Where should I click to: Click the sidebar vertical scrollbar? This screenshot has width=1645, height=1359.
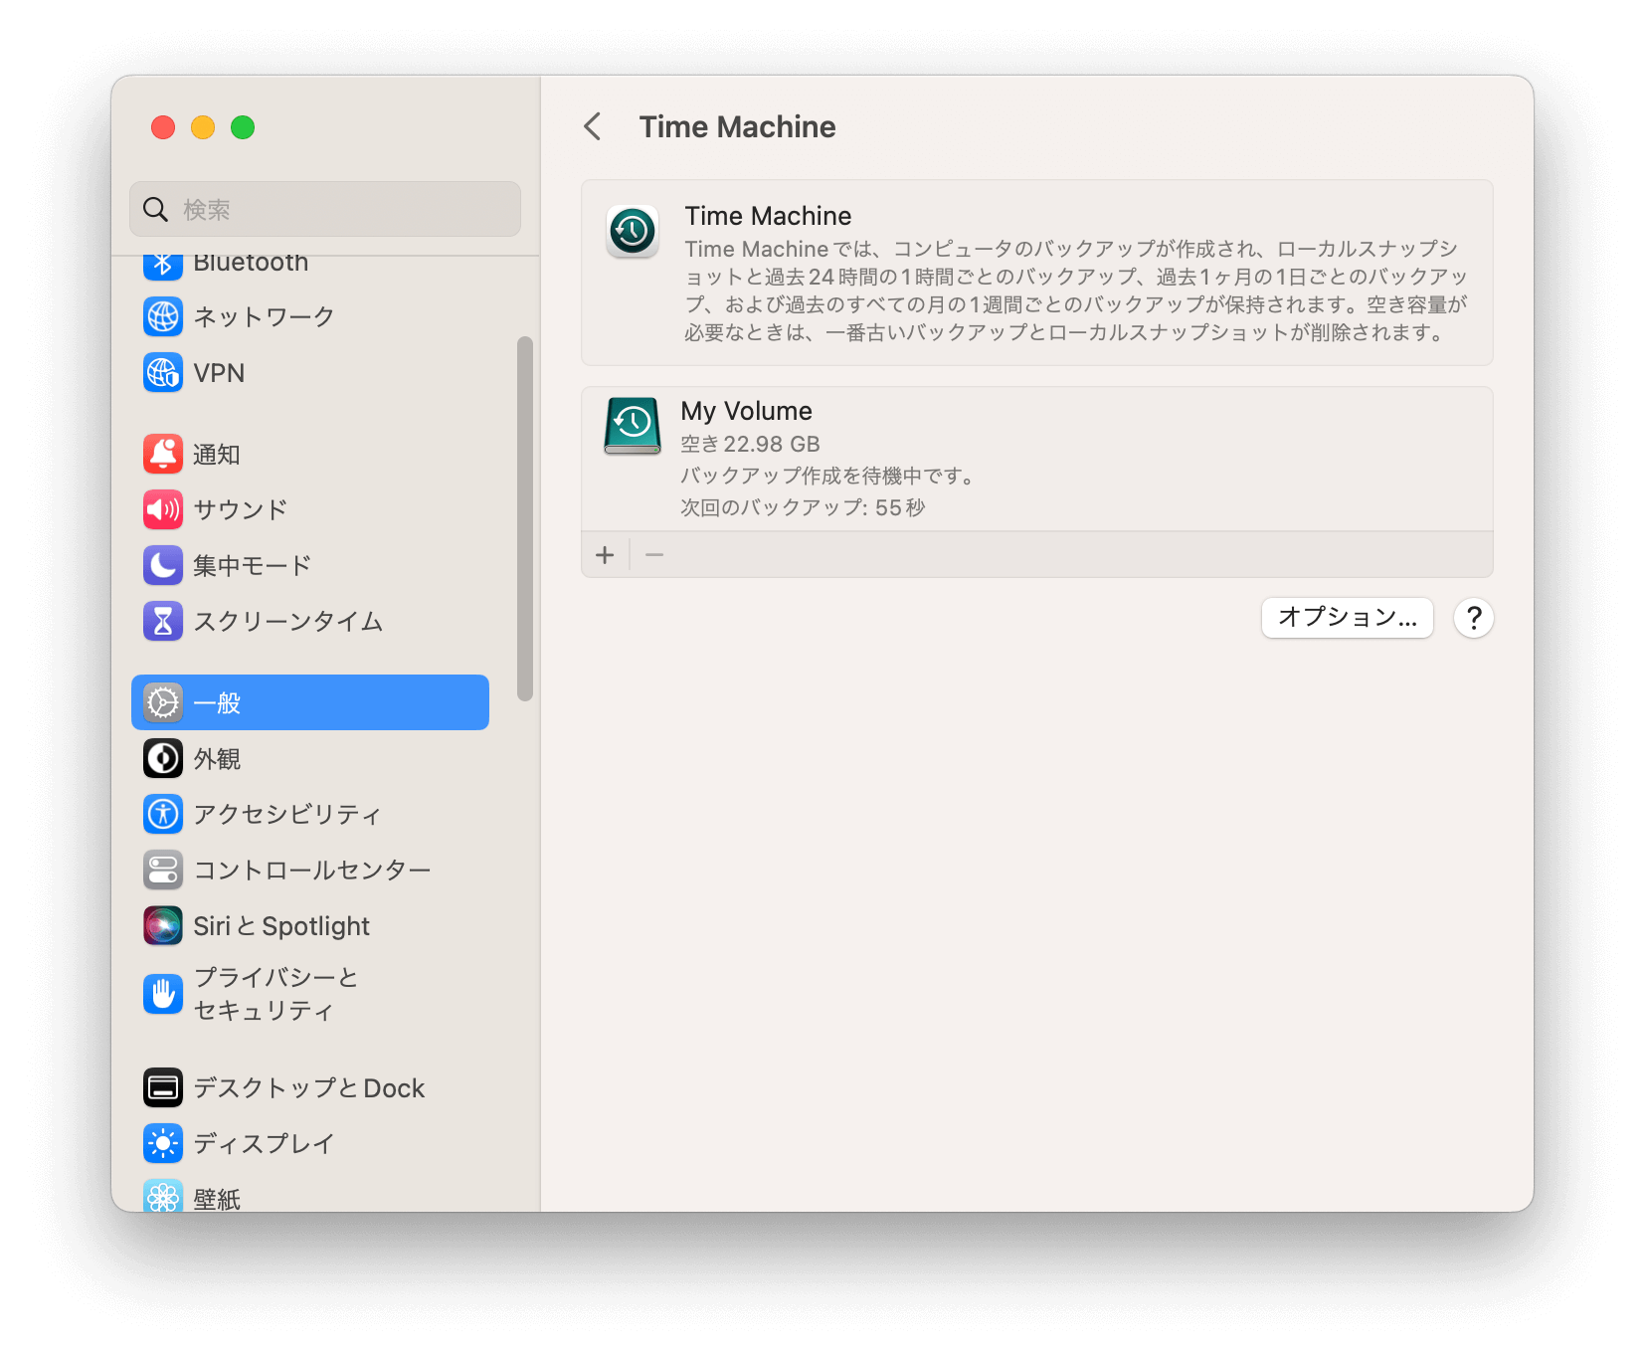point(525,518)
